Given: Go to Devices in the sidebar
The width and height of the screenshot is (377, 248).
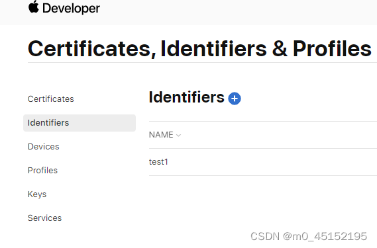Looking at the screenshot, I should tap(44, 146).
